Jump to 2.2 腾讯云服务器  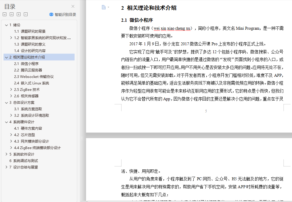28,70
